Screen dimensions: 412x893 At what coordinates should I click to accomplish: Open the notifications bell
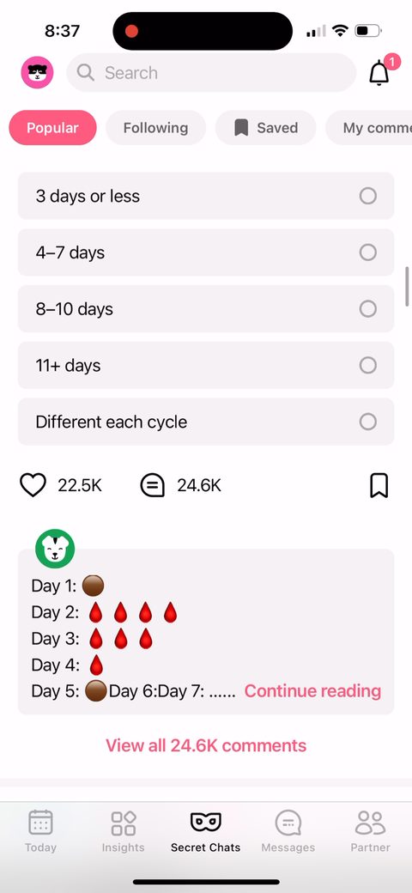click(379, 72)
